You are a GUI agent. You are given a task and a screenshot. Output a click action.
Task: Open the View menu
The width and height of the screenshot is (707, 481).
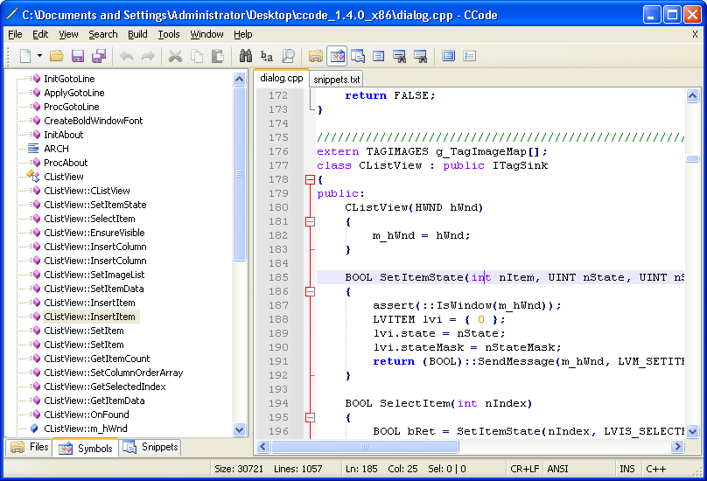click(x=68, y=34)
